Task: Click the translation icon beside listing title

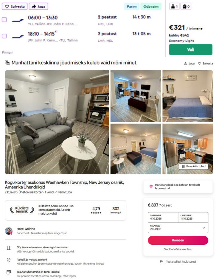Action: pos(7,63)
